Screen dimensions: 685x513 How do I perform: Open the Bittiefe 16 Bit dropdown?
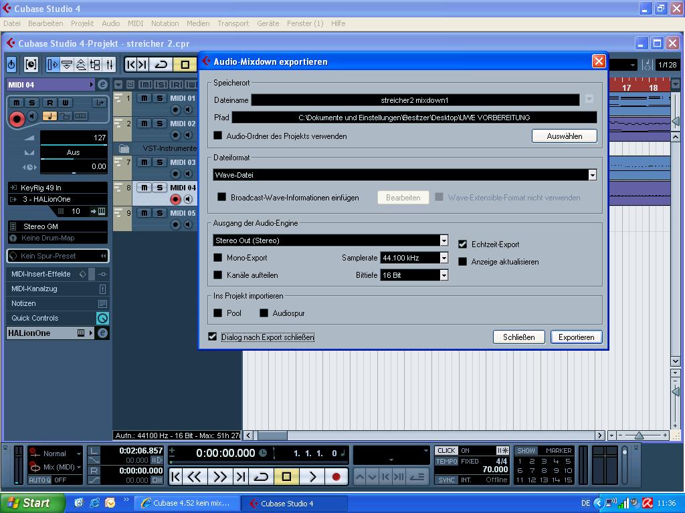click(x=444, y=275)
